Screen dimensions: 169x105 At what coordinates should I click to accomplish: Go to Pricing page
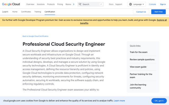point(60,4)
